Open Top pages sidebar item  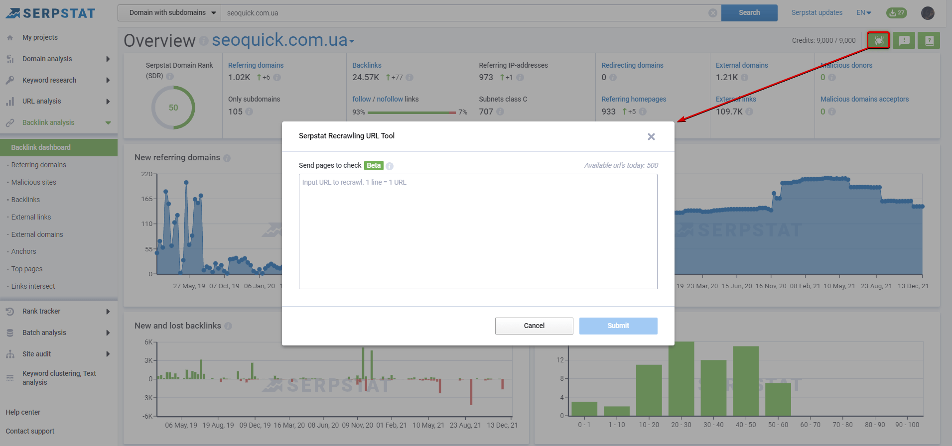[x=27, y=269]
